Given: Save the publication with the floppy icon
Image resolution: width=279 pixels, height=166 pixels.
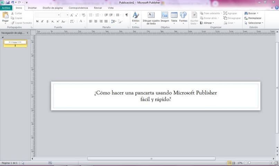Looking at the screenshot, I should (8, 2).
